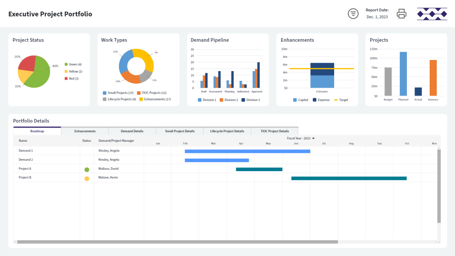This screenshot has width=455, height=256.
Task: Open the Demand Details tab
Action: (132, 131)
